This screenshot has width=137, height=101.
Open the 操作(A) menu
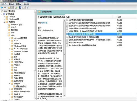click(x=11, y=4)
